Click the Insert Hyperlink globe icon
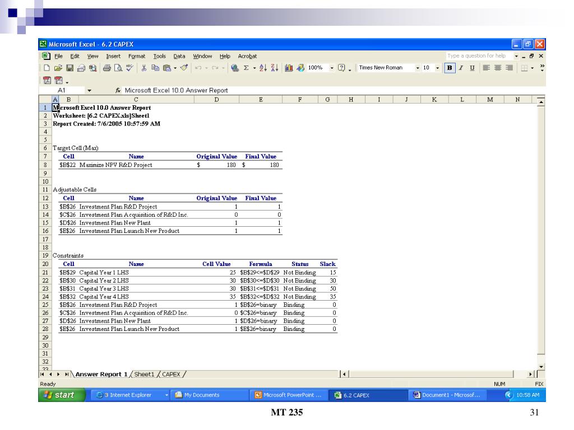 235,68
